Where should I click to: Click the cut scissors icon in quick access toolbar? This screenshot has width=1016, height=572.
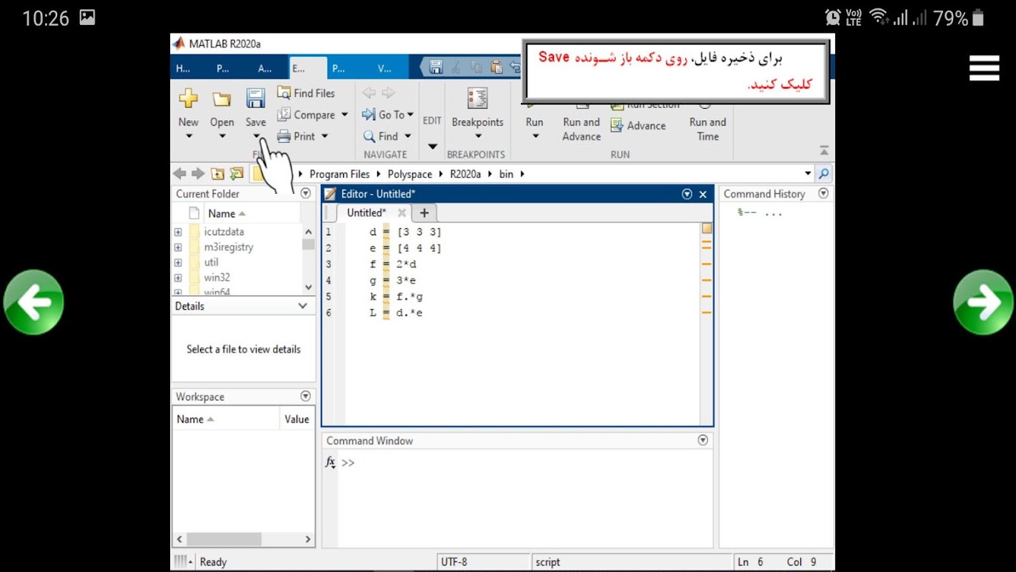click(x=456, y=68)
